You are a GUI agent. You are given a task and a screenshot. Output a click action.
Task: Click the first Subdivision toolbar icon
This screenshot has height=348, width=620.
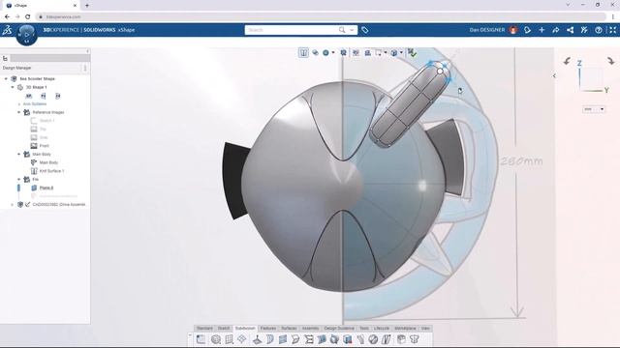(201, 339)
